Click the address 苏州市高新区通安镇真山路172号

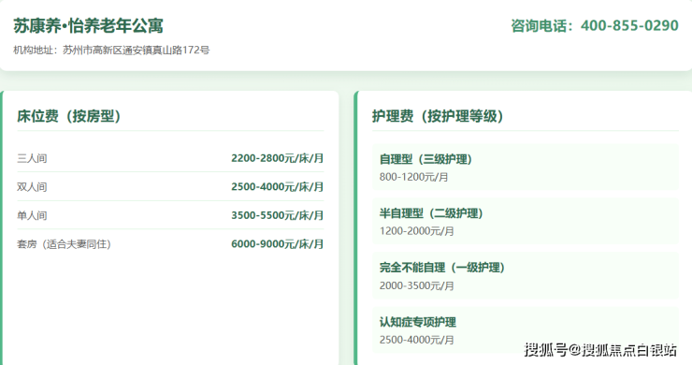pyautogui.click(x=136, y=50)
